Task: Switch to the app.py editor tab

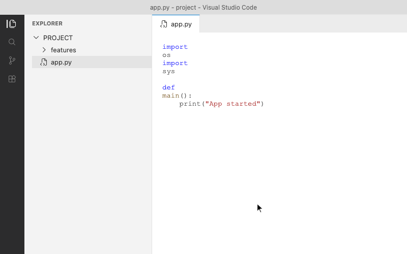Action: [176, 24]
